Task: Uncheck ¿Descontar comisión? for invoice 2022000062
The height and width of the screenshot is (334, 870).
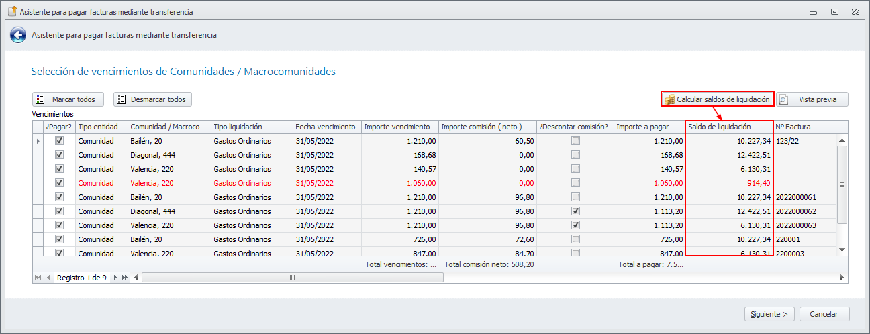Action: click(x=575, y=211)
